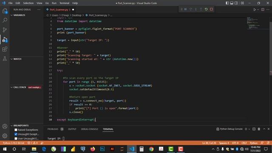
Task: Grab the debug toolbar drag handle
Action: tap(181, 9)
